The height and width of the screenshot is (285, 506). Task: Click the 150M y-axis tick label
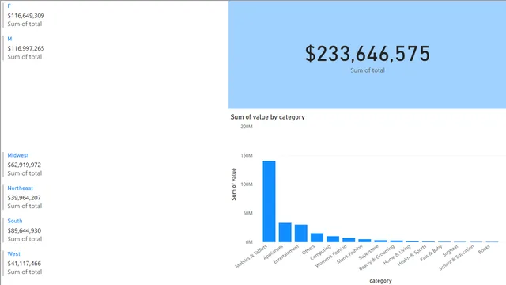tap(247, 155)
